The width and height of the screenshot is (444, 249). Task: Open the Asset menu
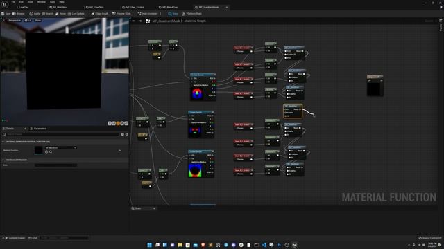(31, 2)
